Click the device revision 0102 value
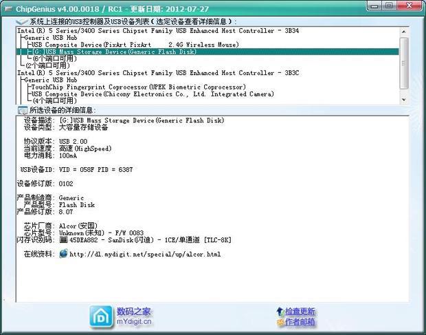Image resolution: width=426 pixels, height=335 pixels. (x=66, y=184)
